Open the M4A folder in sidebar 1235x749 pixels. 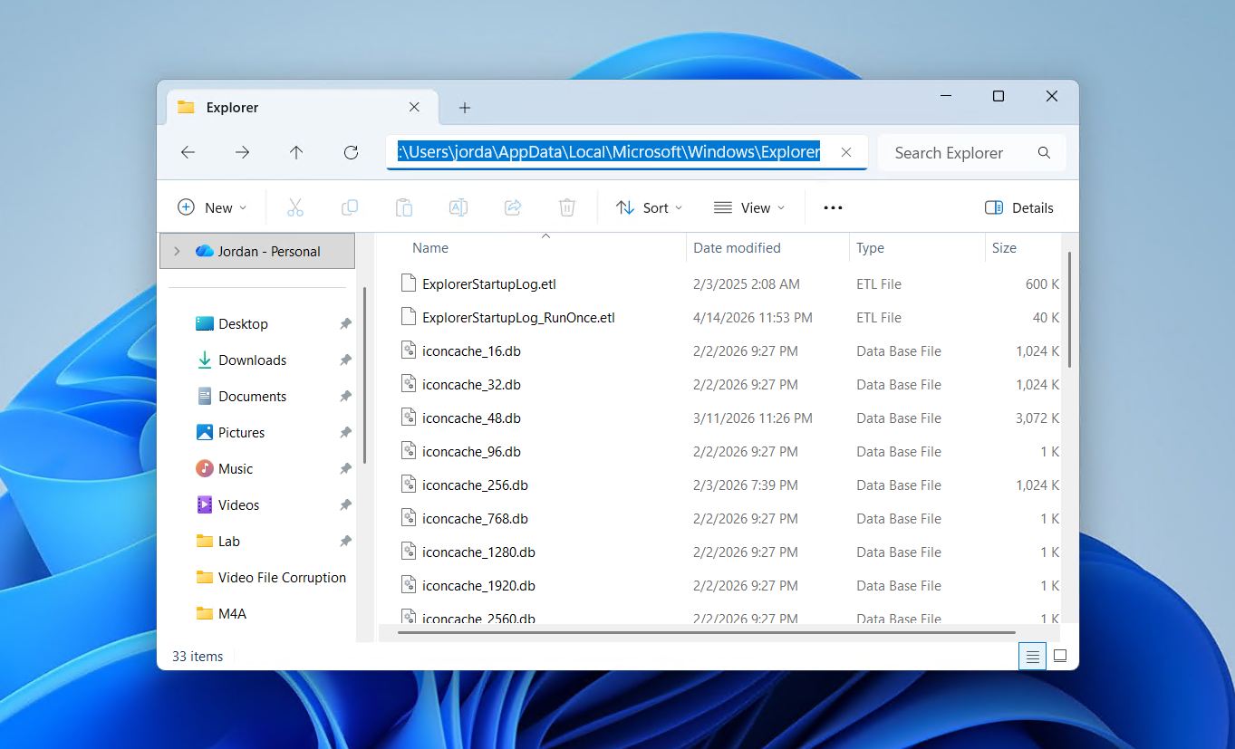tap(232, 613)
